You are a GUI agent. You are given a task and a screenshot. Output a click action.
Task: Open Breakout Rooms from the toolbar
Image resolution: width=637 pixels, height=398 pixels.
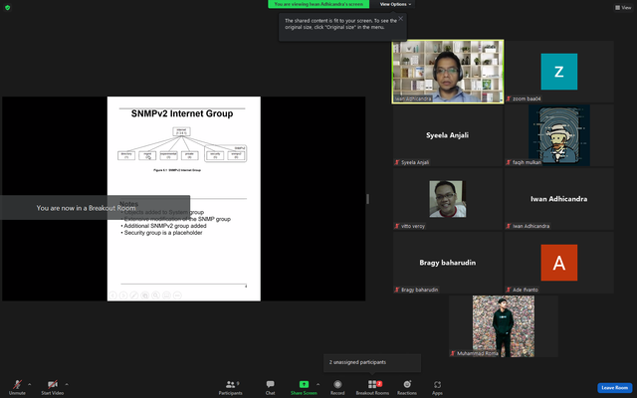click(372, 387)
